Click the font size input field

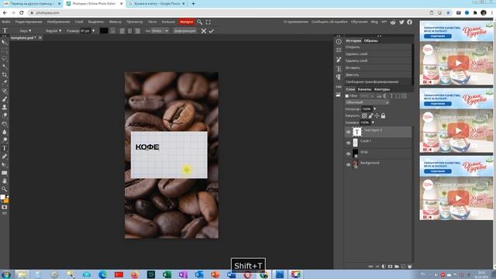pos(85,31)
